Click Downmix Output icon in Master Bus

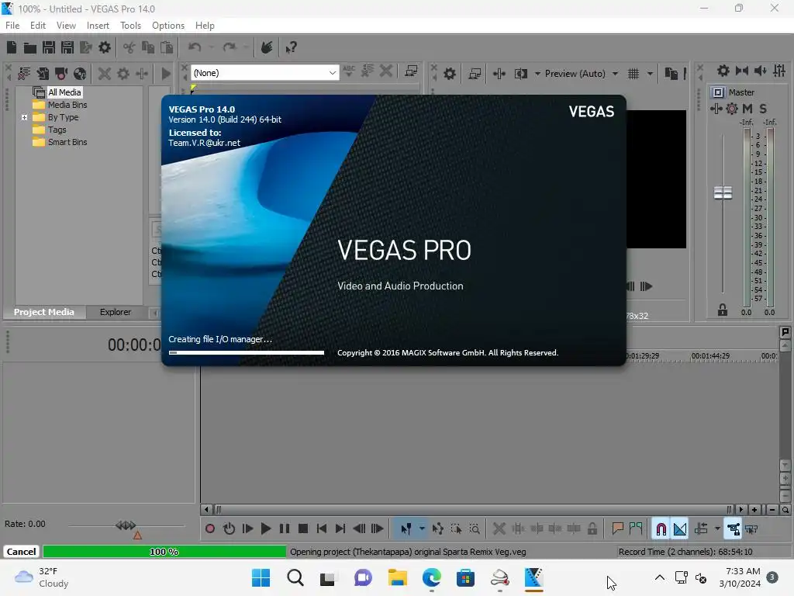coord(742,71)
